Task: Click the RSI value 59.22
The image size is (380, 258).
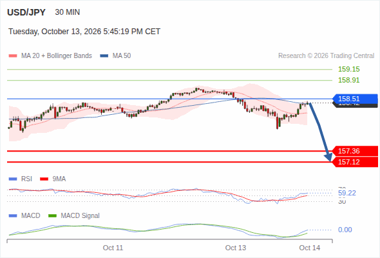Action: [x=347, y=193]
